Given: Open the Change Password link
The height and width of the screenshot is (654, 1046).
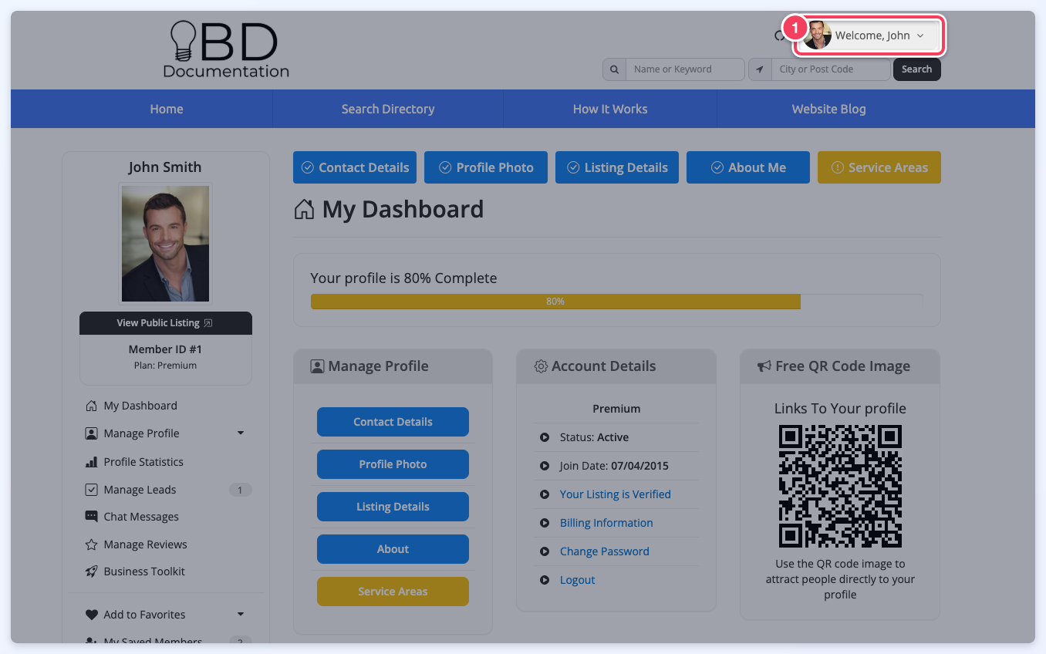Looking at the screenshot, I should point(605,551).
